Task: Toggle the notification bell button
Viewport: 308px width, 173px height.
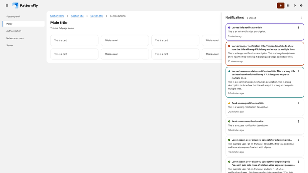Action: tap(281, 5)
